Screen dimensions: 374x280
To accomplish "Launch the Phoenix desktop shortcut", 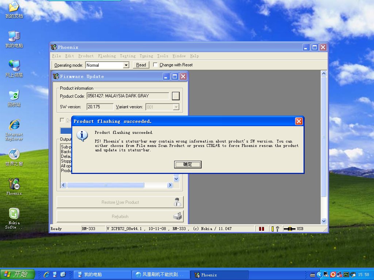I will click(x=14, y=187).
